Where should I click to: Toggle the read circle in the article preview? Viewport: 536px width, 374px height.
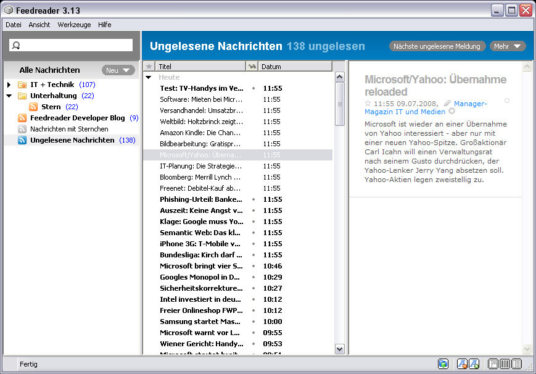pos(507,101)
